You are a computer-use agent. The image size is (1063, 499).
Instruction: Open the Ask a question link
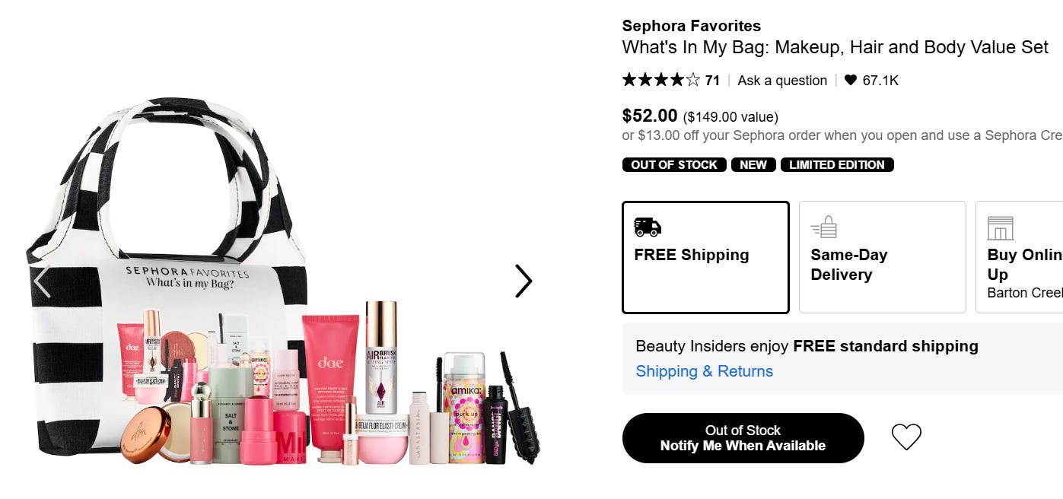(x=782, y=80)
